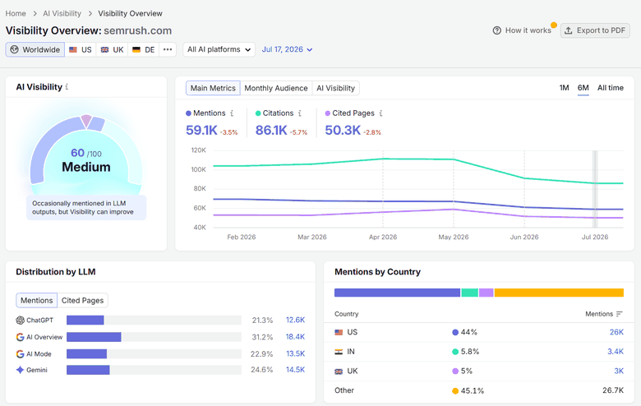Image resolution: width=641 pixels, height=406 pixels.
Task: Click the AI Visibility info icon
Action: tap(67, 87)
